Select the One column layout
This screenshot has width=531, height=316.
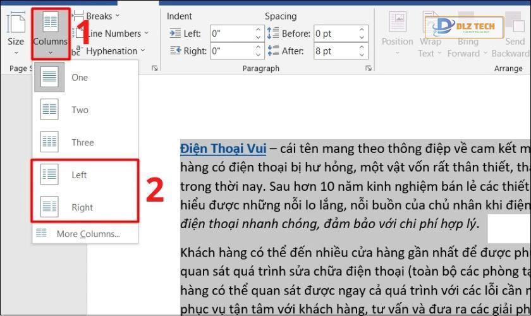(85, 78)
